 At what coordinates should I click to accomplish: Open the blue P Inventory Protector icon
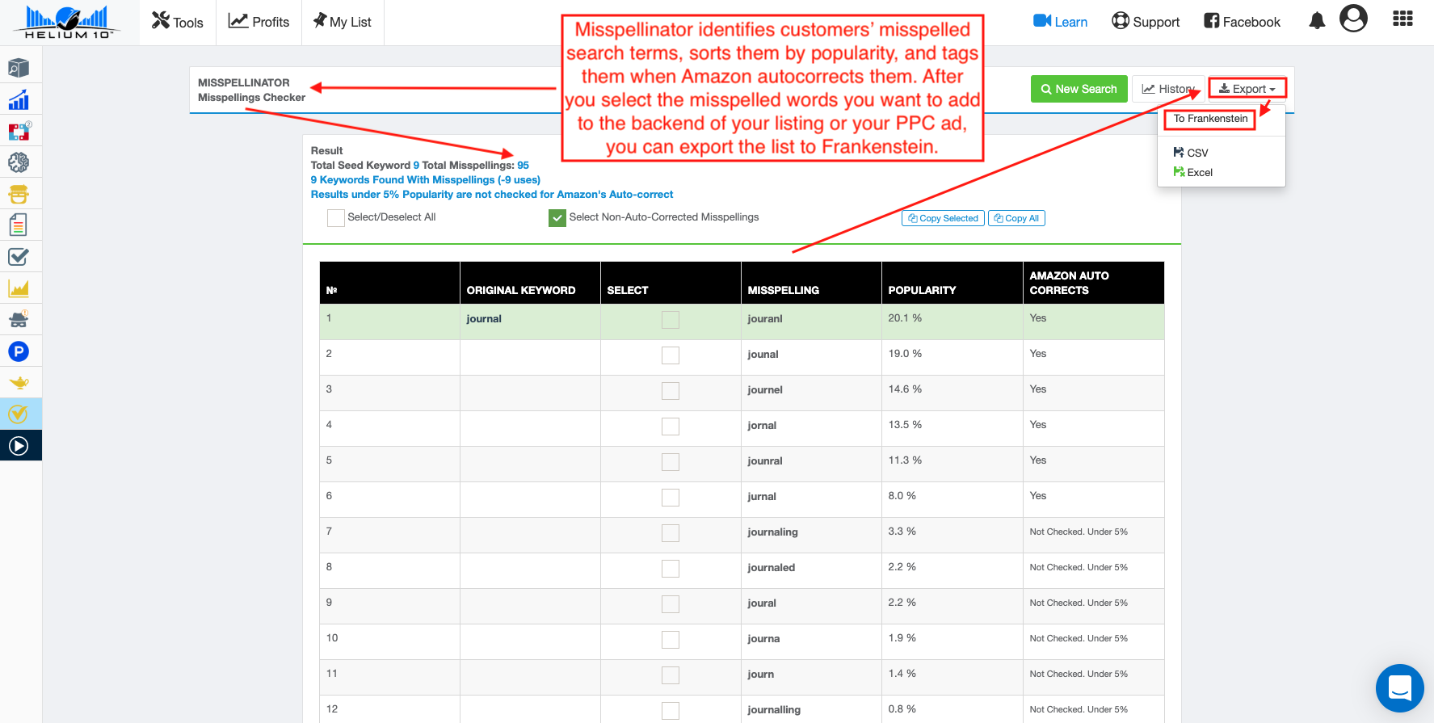pyautogui.click(x=19, y=351)
